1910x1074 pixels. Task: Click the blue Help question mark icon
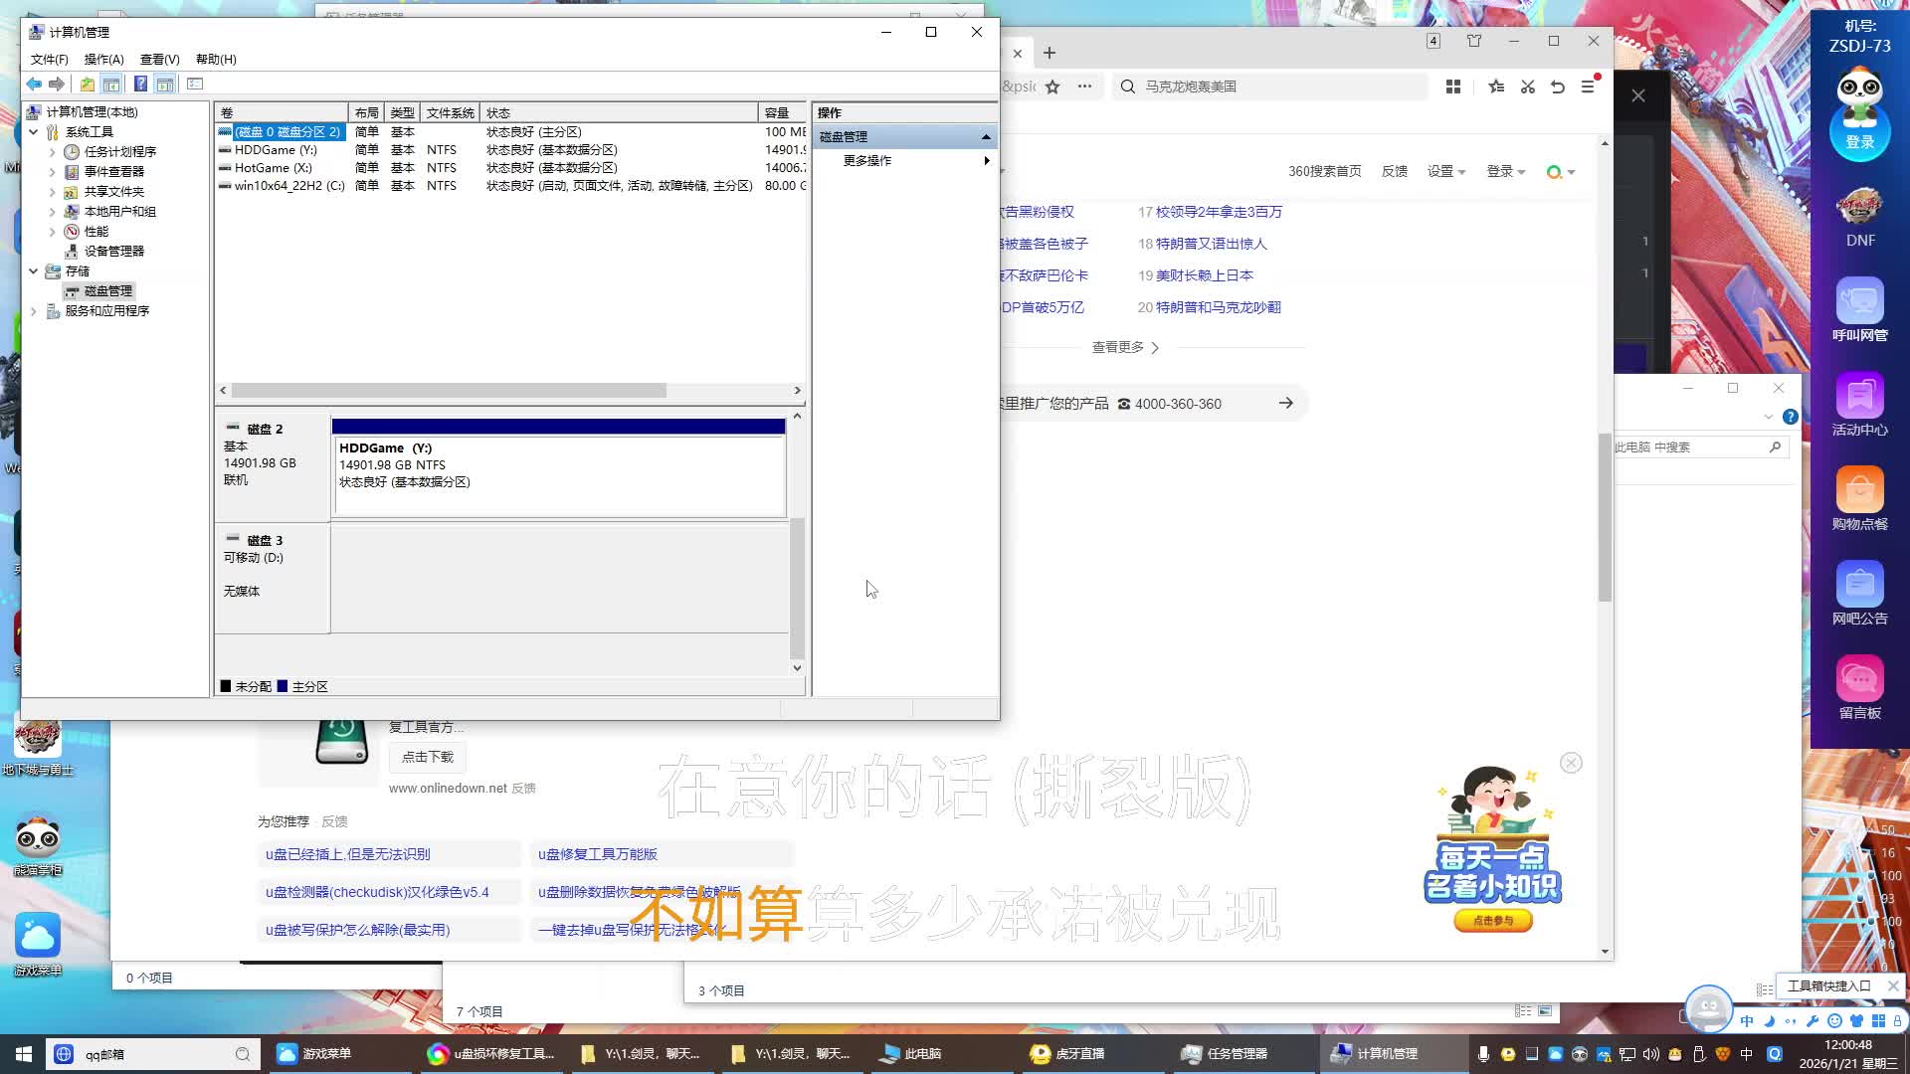pyautogui.click(x=140, y=85)
